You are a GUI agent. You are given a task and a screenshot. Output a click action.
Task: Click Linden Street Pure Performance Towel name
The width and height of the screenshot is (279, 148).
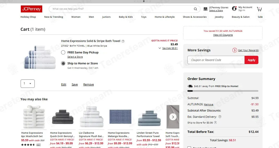[x=148, y=134]
